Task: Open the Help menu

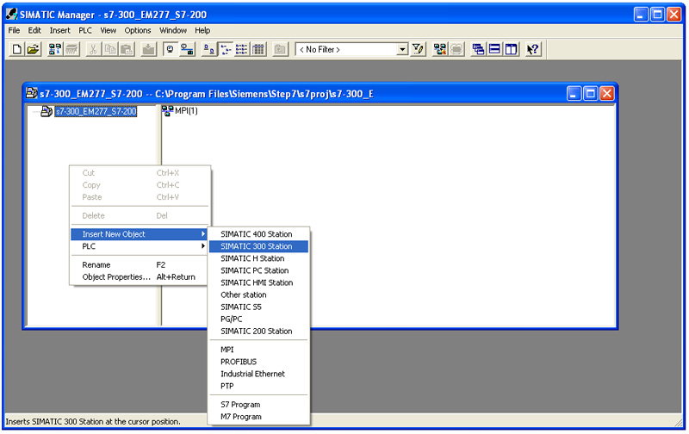Action: click(x=202, y=30)
